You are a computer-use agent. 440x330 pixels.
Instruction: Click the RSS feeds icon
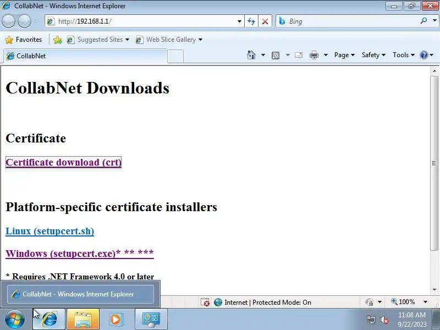(276, 56)
